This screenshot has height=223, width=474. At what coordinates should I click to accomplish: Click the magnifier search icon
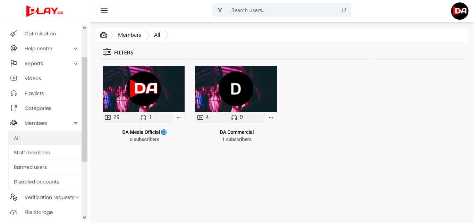(x=344, y=10)
